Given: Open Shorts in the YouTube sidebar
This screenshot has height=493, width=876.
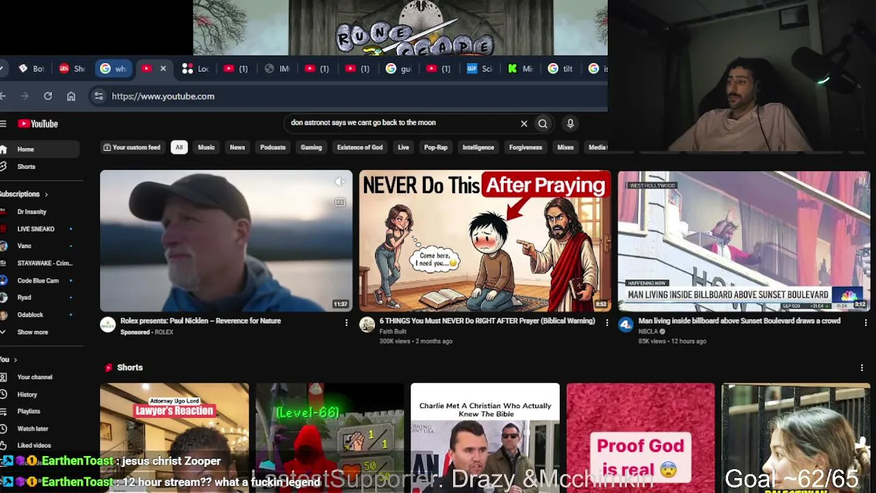Looking at the screenshot, I should 26,166.
